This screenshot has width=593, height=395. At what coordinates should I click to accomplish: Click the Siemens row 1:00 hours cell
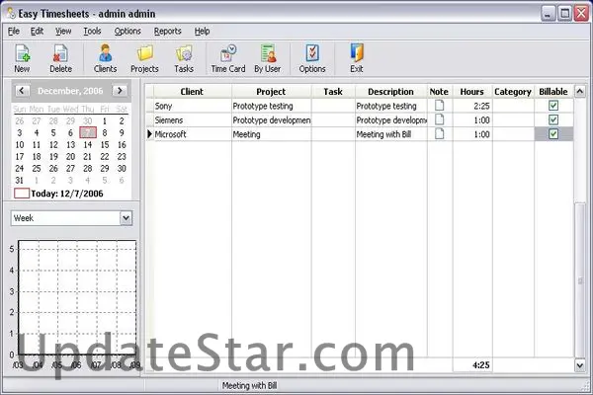pos(472,120)
